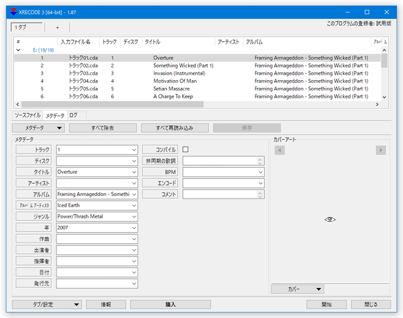The image size is (403, 318).
Task: Open the メタデータ menu button
Action: 38,128
